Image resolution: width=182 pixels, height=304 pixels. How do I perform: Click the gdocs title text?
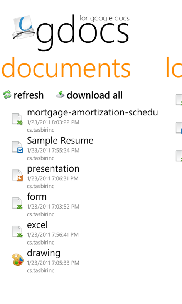[82, 32]
